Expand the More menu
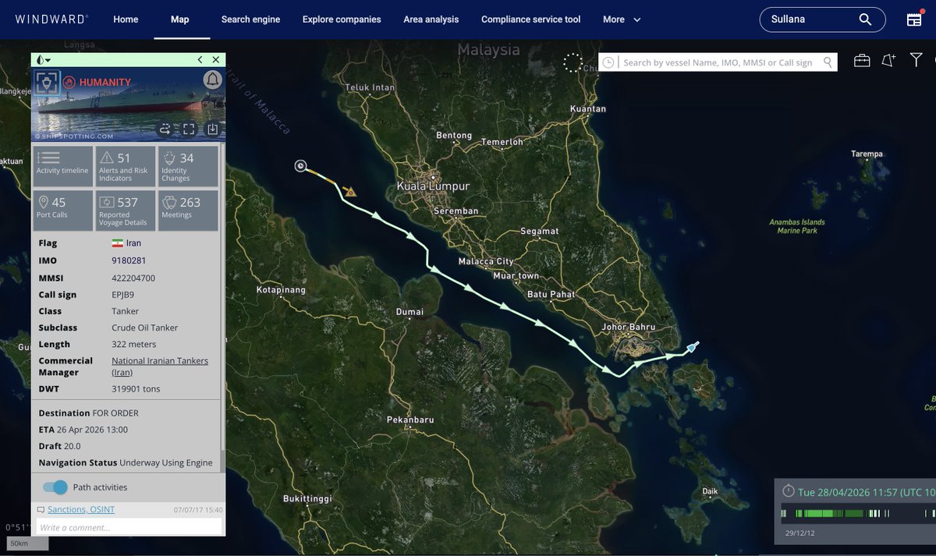Viewport: 936px width, 556px height. click(622, 19)
